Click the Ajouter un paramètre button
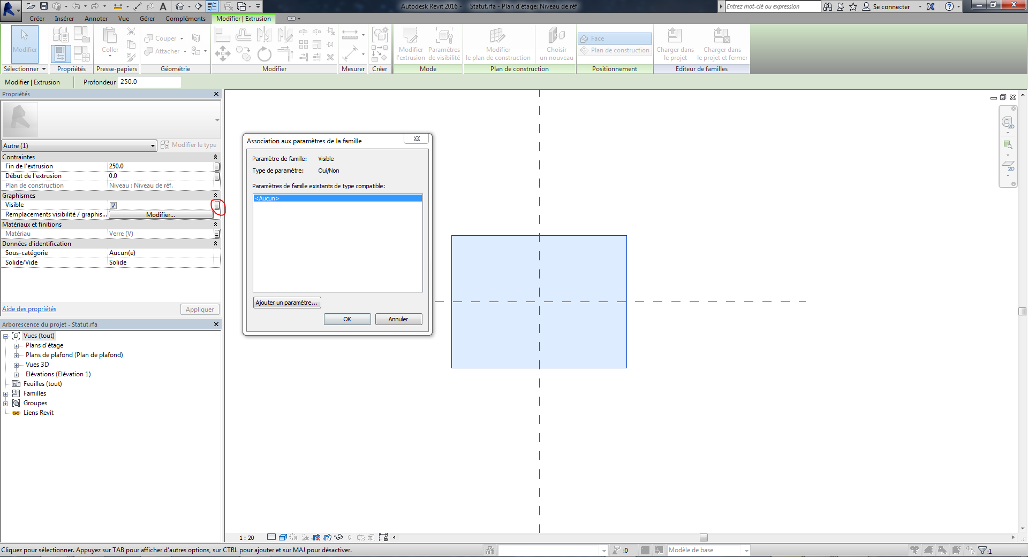 click(x=287, y=303)
